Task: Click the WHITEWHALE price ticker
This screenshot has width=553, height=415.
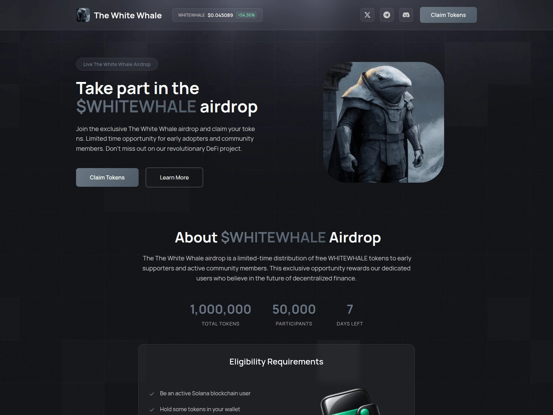Action: click(217, 15)
